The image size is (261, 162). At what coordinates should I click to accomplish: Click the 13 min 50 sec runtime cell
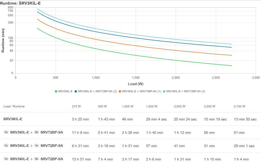pos(245,119)
